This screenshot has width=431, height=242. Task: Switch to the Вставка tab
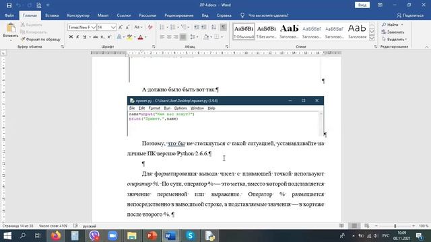point(52,15)
